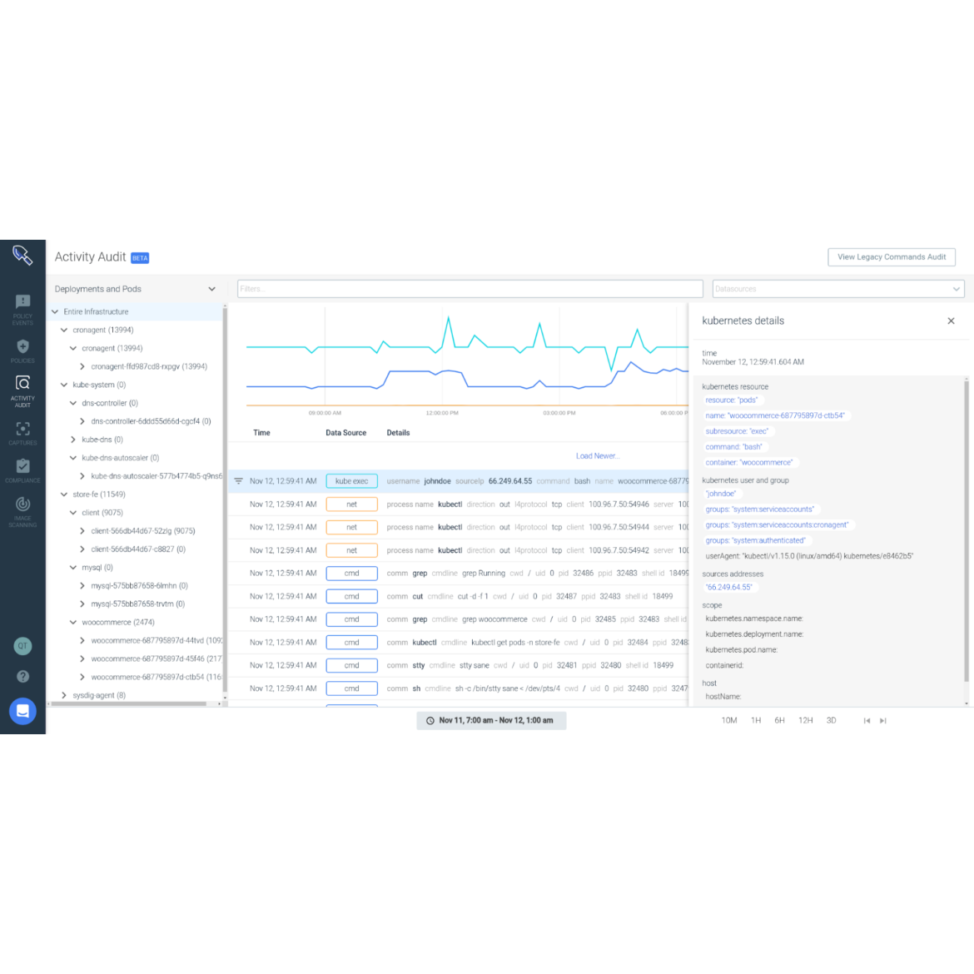Image resolution: width=974 pixels, height=974 pixels.
Task: Click the Sysdig logo at top of sidebar
Action: coord(22,254)
